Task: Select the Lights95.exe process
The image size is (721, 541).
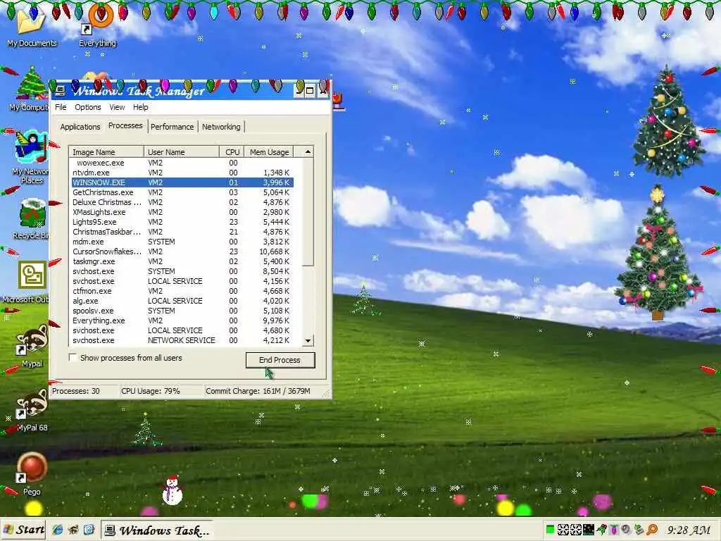Action: 182,222
